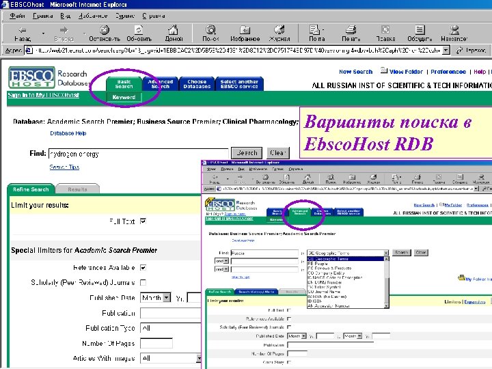The width and height of the screenshot is (492, 369).
Task: Click the Search button in main window
Action: click(x=247, y=153)
